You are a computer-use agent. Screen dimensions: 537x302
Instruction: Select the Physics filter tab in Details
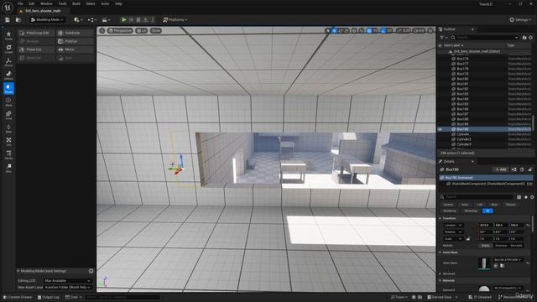(x=511, y=205)
